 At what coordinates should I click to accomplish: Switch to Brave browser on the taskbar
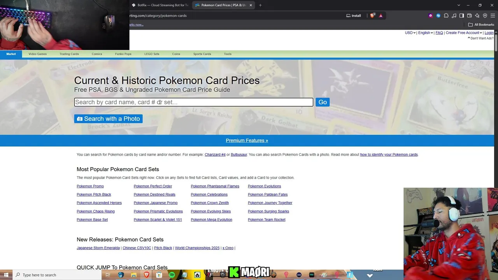click(x=146, y=275)
